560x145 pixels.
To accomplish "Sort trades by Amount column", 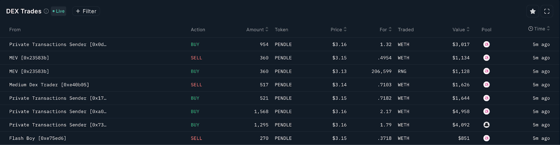I will [x=257, y=30].
